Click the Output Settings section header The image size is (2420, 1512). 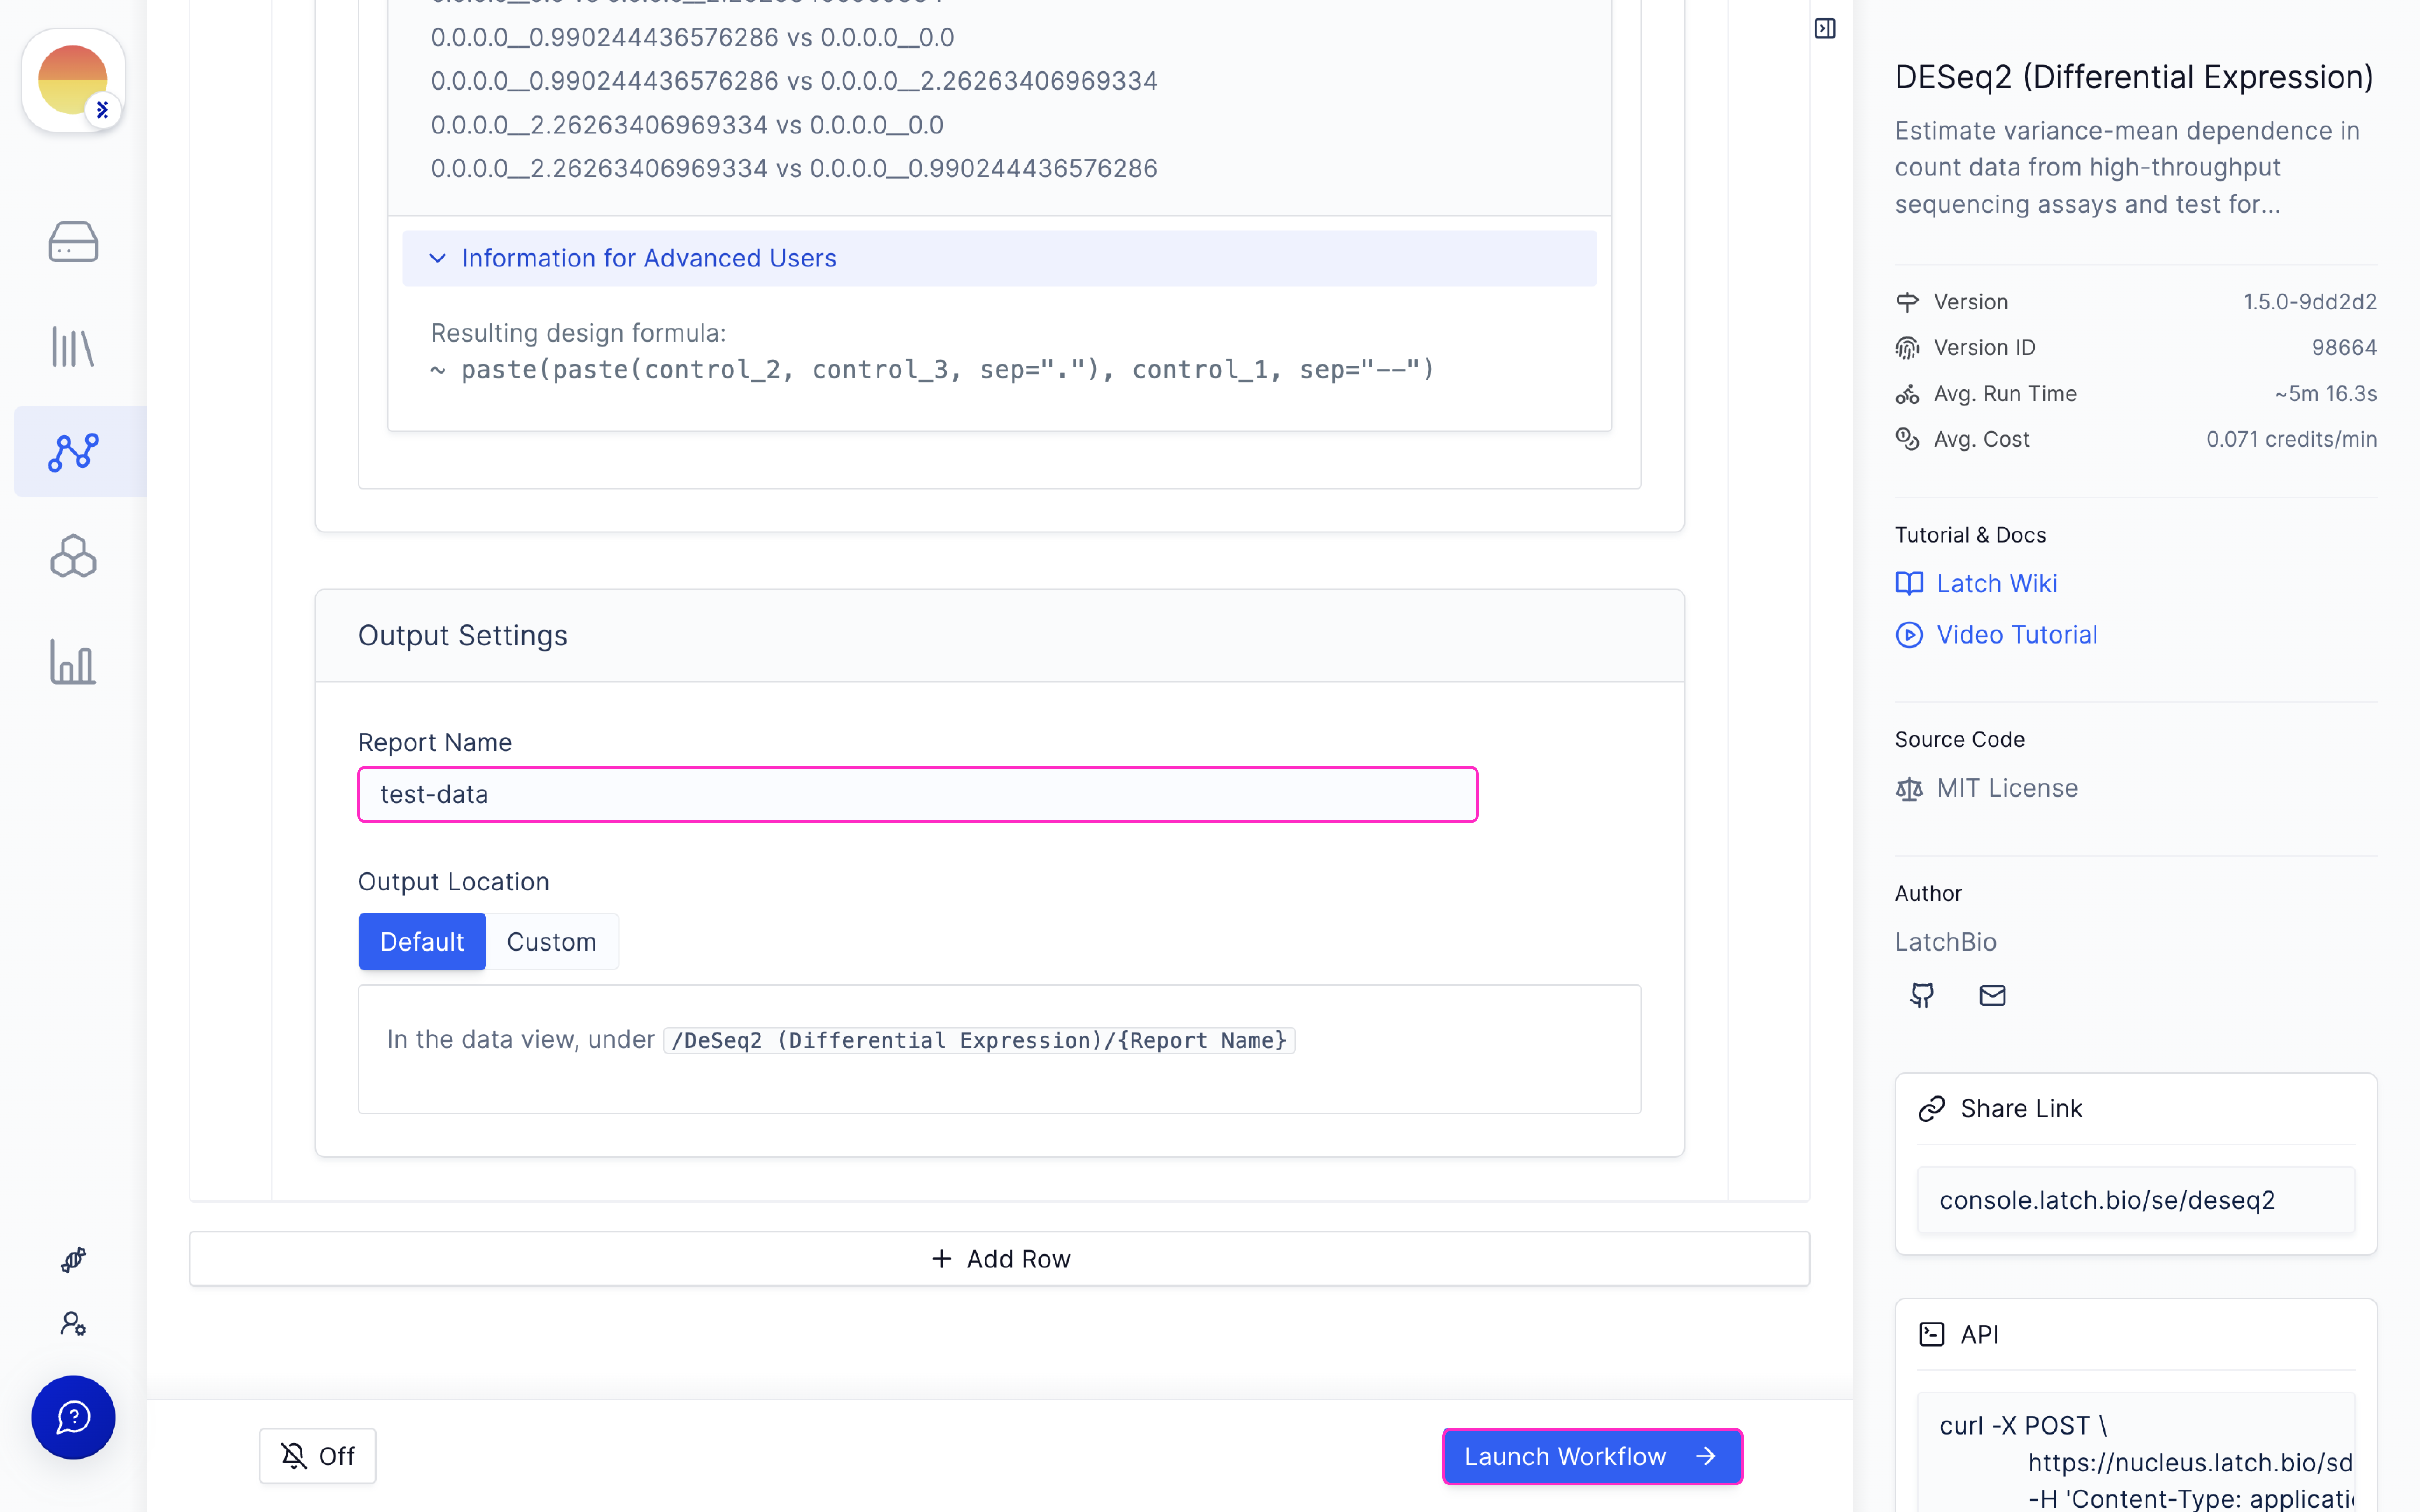point(999,636)
